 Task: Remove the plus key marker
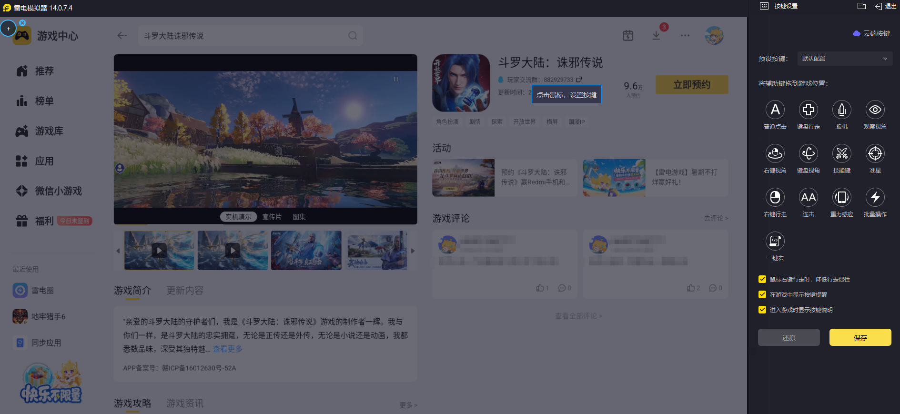(x=22, y=23)
